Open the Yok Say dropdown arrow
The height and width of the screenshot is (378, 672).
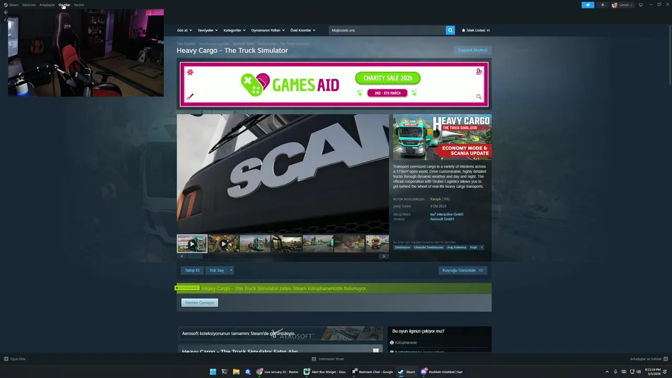pyautogui.click(x=230, y=270)
